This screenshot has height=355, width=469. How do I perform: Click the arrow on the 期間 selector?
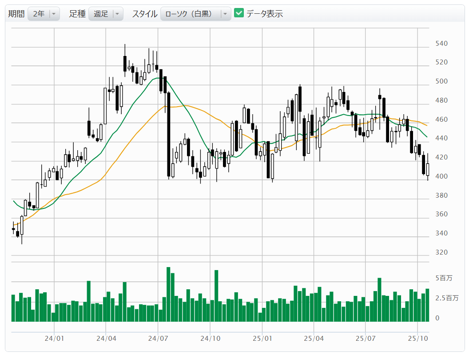click(x=54, y=14)
